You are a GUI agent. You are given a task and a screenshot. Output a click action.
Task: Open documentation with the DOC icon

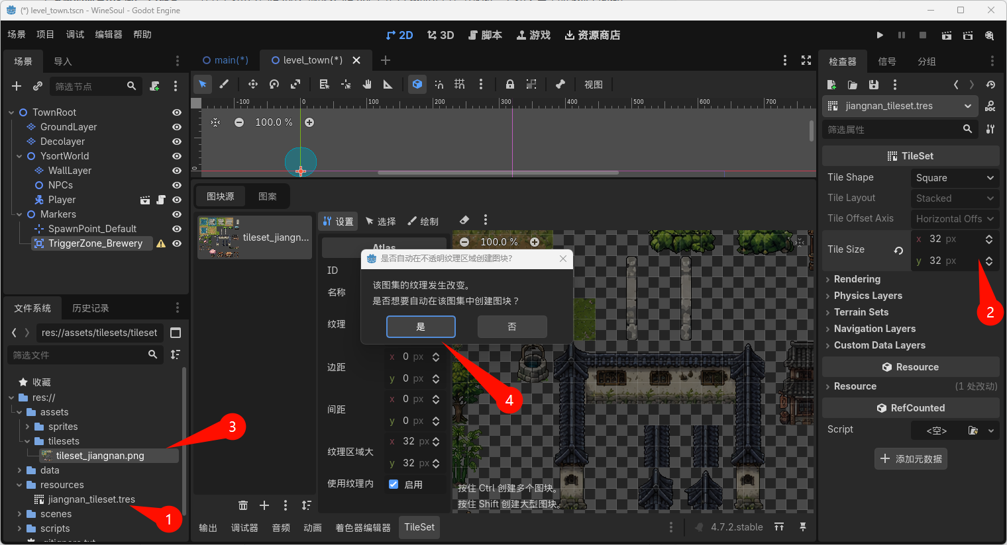[x=990, y=106]
